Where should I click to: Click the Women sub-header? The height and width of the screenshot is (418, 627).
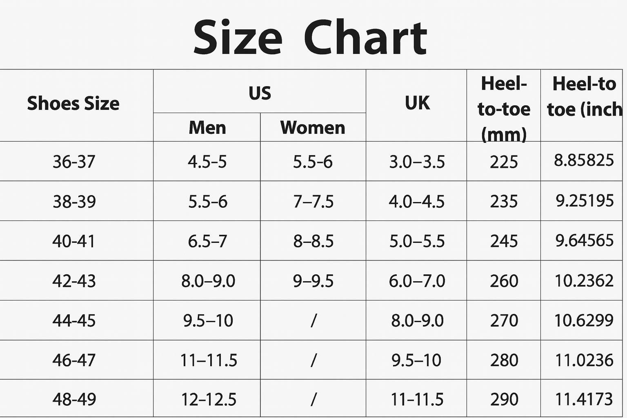tap(313, 128)
